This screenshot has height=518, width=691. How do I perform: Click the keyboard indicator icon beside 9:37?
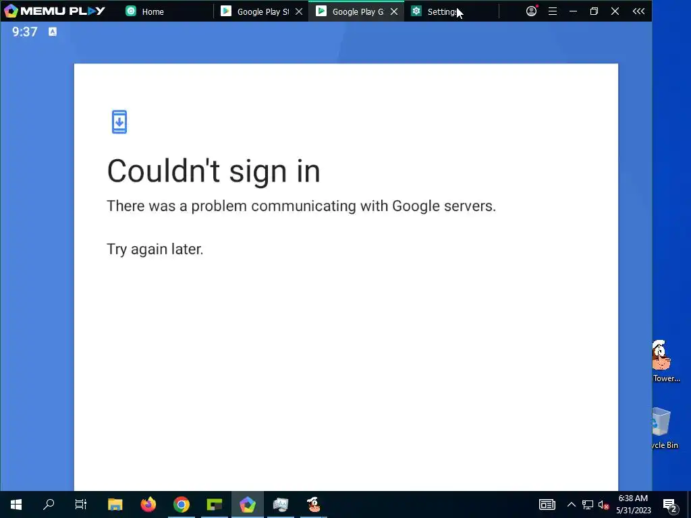(53, 32)
